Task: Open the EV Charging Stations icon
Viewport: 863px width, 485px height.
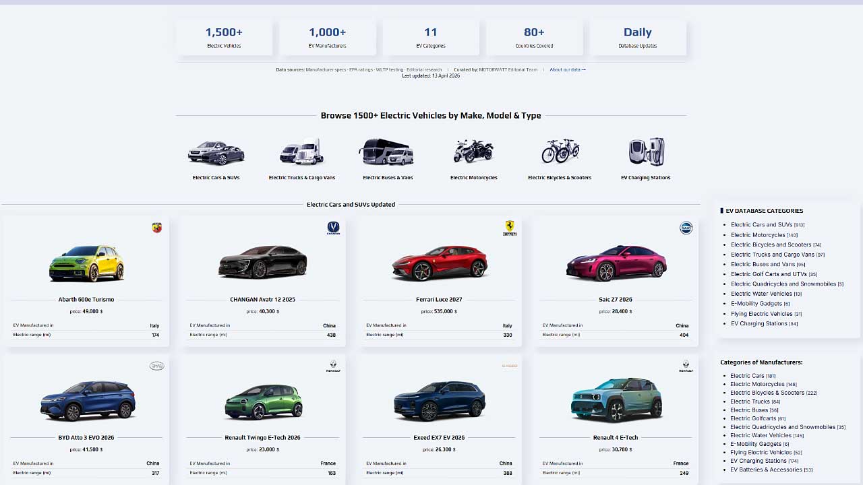Action: point(645,152)
